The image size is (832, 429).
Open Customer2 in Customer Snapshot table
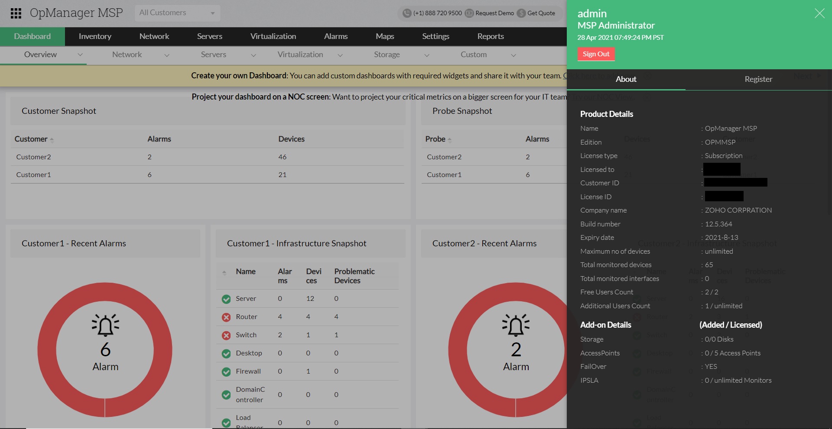[33, 157]
